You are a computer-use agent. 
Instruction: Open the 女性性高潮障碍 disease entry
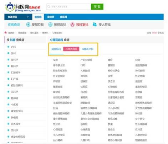[x=143, y=108]
